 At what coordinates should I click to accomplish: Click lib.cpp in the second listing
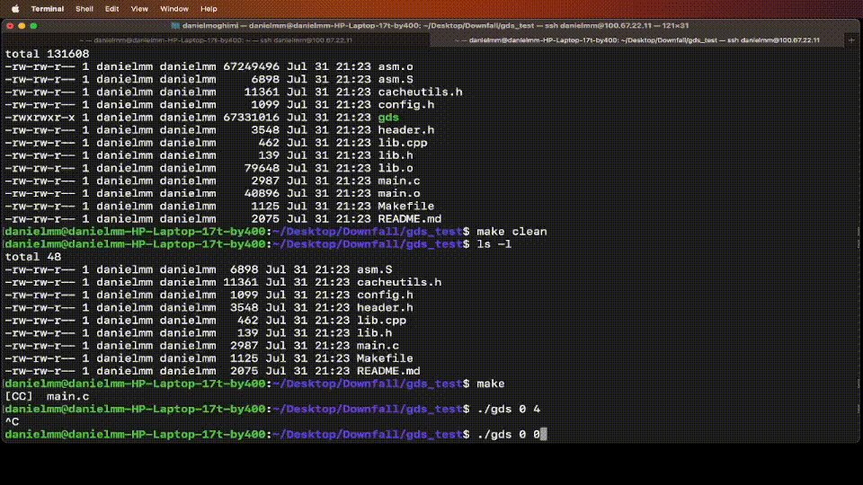pos(381,320)
